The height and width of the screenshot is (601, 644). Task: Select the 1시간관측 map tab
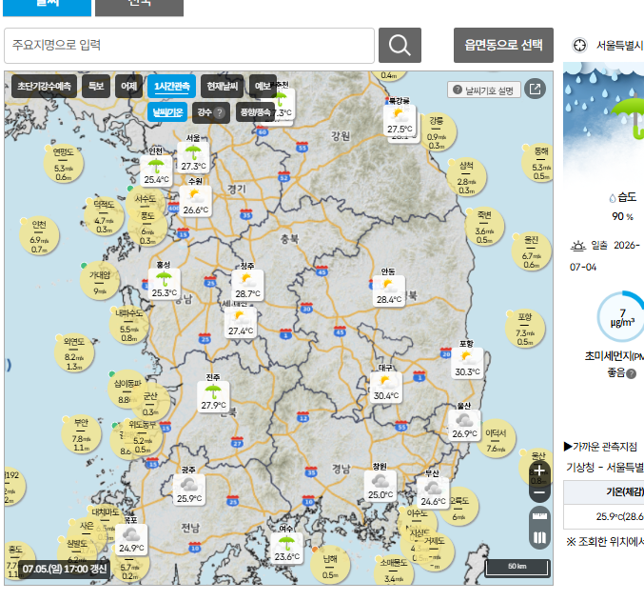171,87
